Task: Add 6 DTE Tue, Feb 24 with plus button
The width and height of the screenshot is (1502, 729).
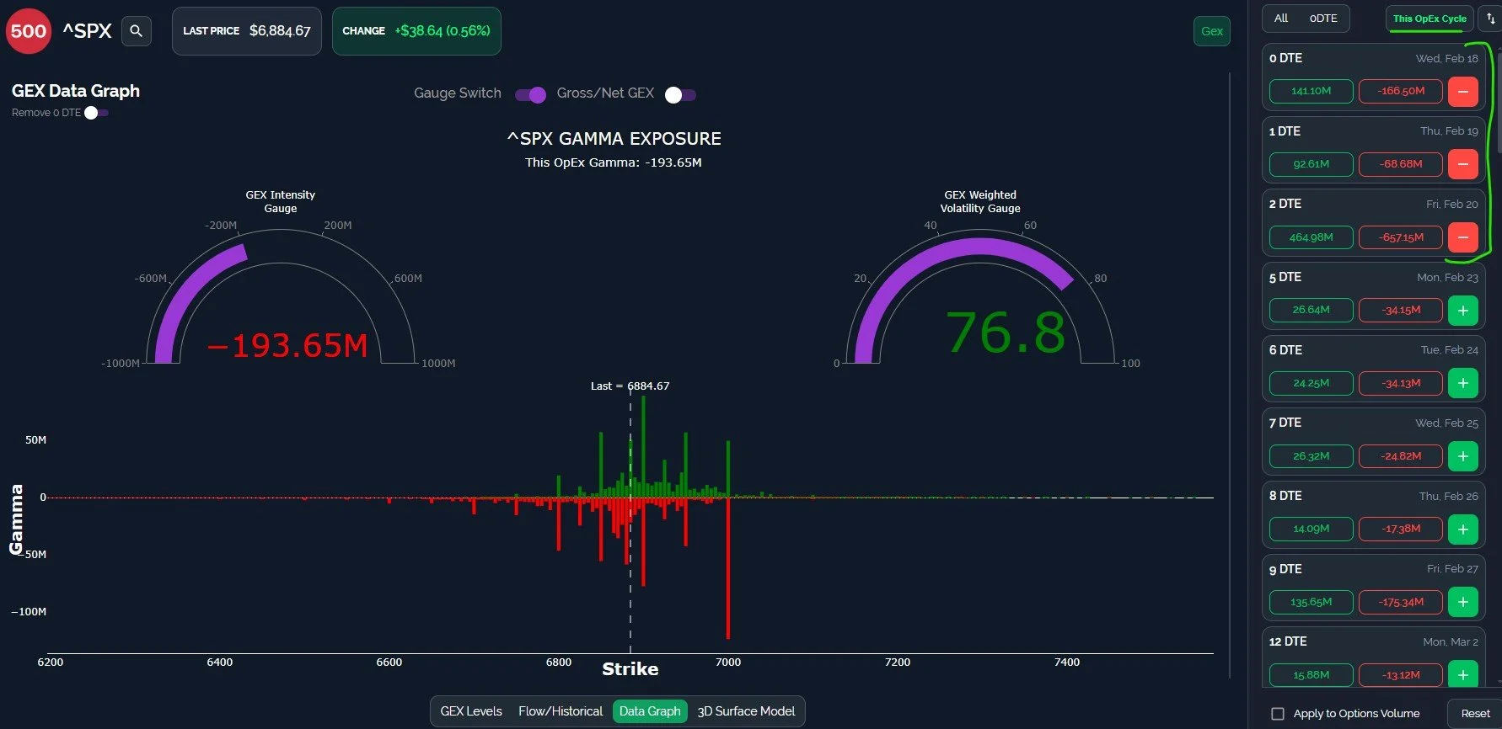Action: click(1463, 383)
